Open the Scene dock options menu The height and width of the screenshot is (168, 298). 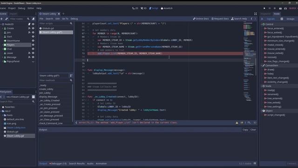point(36,14)
